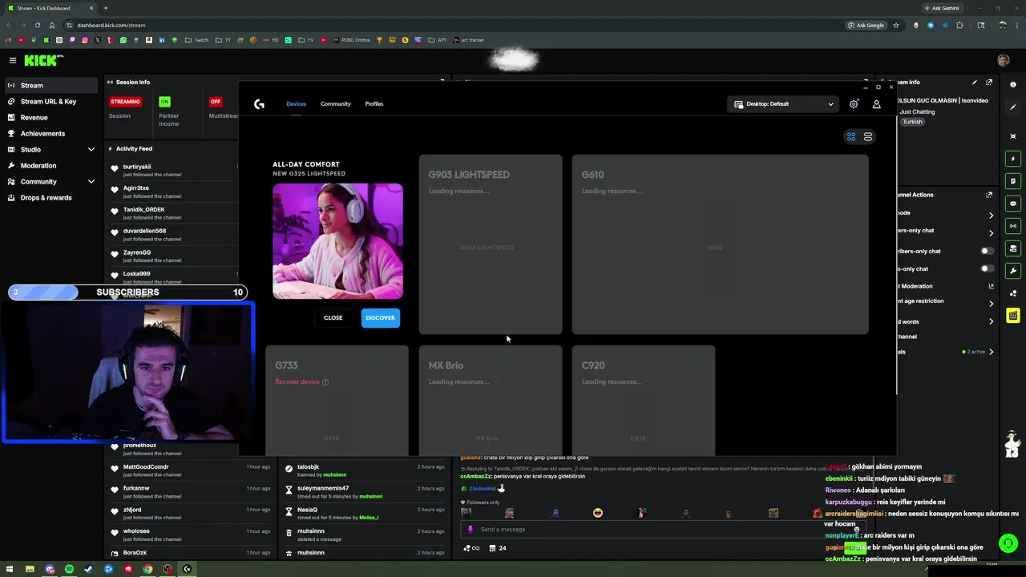Open G HUB settings gear
The width and height of the screenshot is (1026, 577).
(x=854, y=104)
